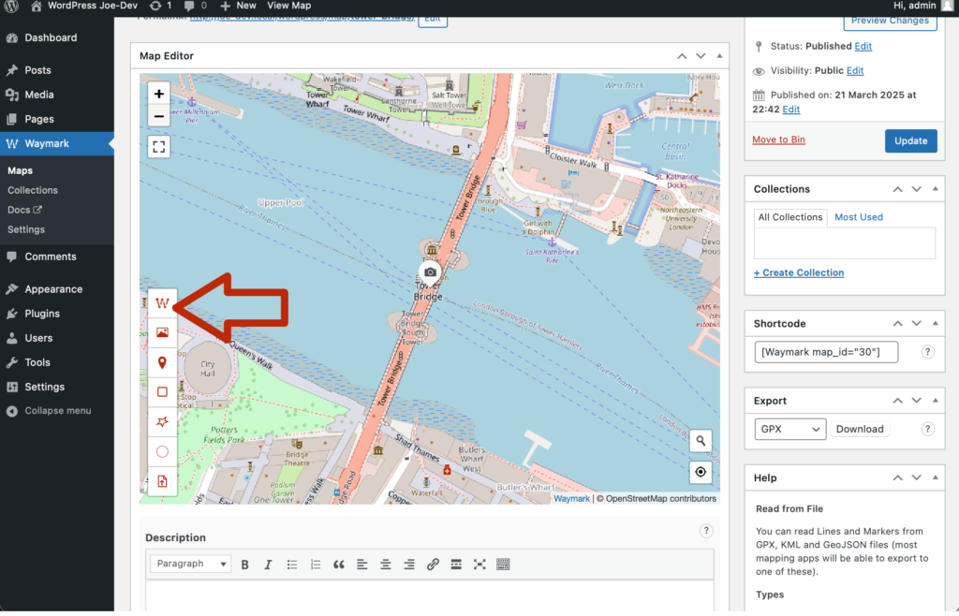Open the GPX export format dropdown
959x616 pixels.
[789, 429]
